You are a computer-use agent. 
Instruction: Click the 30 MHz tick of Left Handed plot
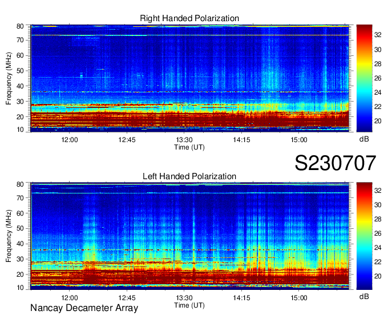point(20,259)
